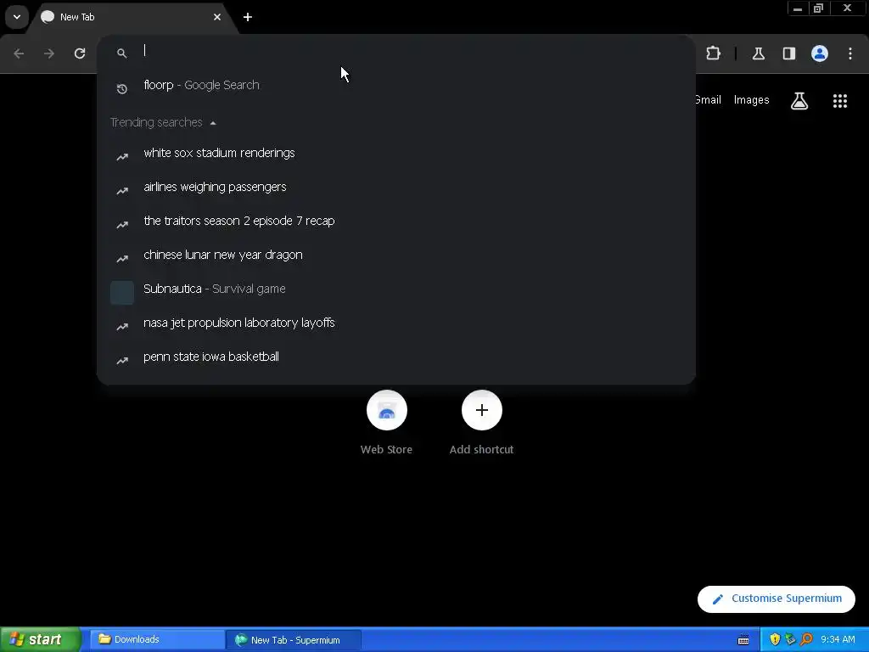Open the Windows start menu
869x652 pixels.
40,639
